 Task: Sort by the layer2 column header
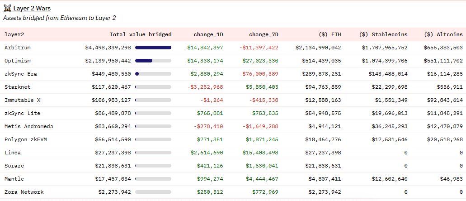coord(14,34)
